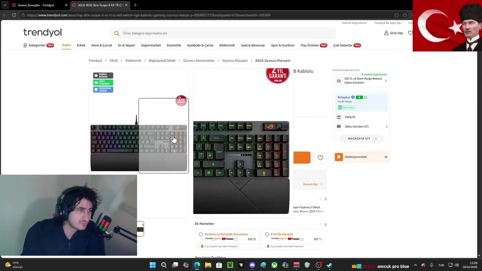Click ASUS breadcrumb link
The height and width of the screenshot is (271, 482).
114,61
